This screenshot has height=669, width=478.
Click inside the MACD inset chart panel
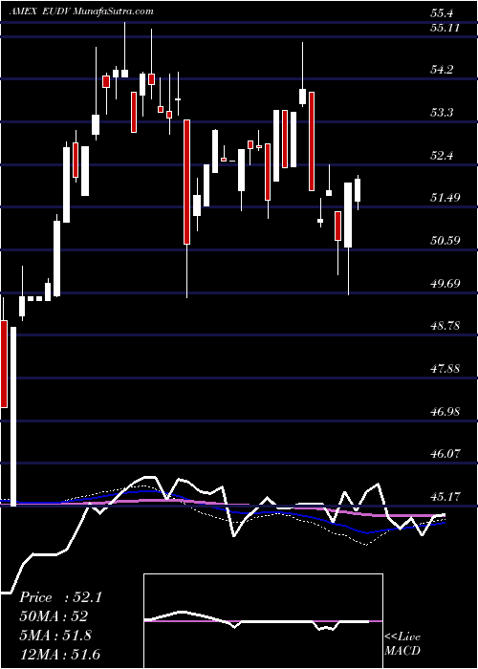pyautogui.click(x=263, y=621)
